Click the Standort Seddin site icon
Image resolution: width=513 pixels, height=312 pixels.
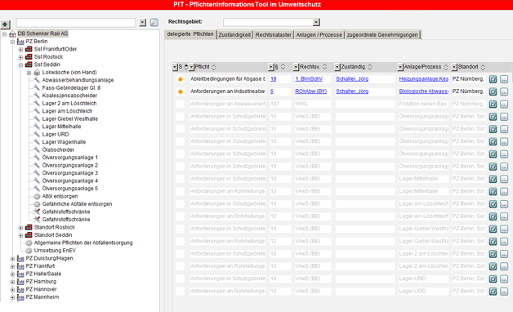pos(29,235)
